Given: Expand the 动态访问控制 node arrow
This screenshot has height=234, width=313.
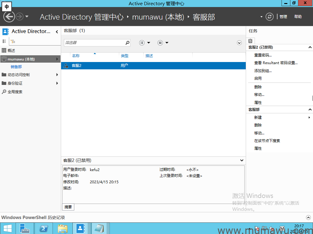Looking at the screenshot, I should [x=57, y=75].
